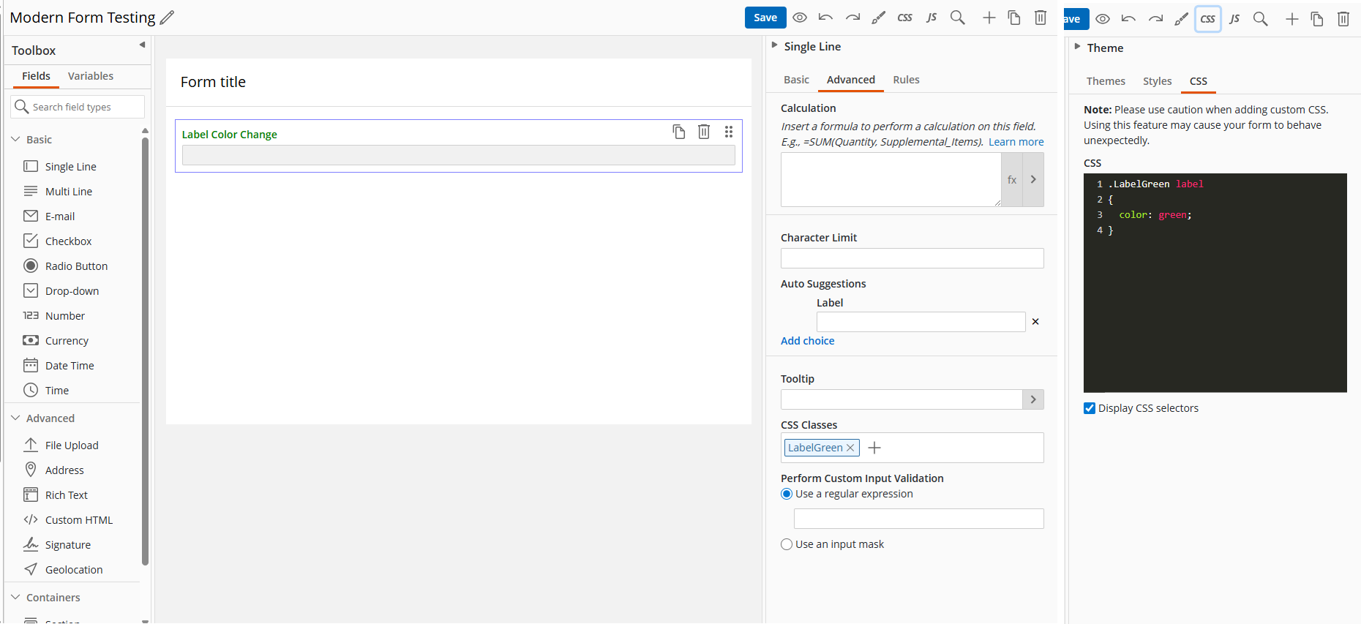1361x624 pixels.
Task: Click the search magnifier in the main toolbar
Action: click(x=958, y=18)
